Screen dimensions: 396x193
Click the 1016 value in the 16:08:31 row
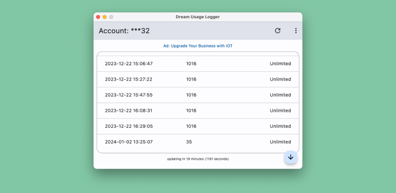(x=191, y=111)
